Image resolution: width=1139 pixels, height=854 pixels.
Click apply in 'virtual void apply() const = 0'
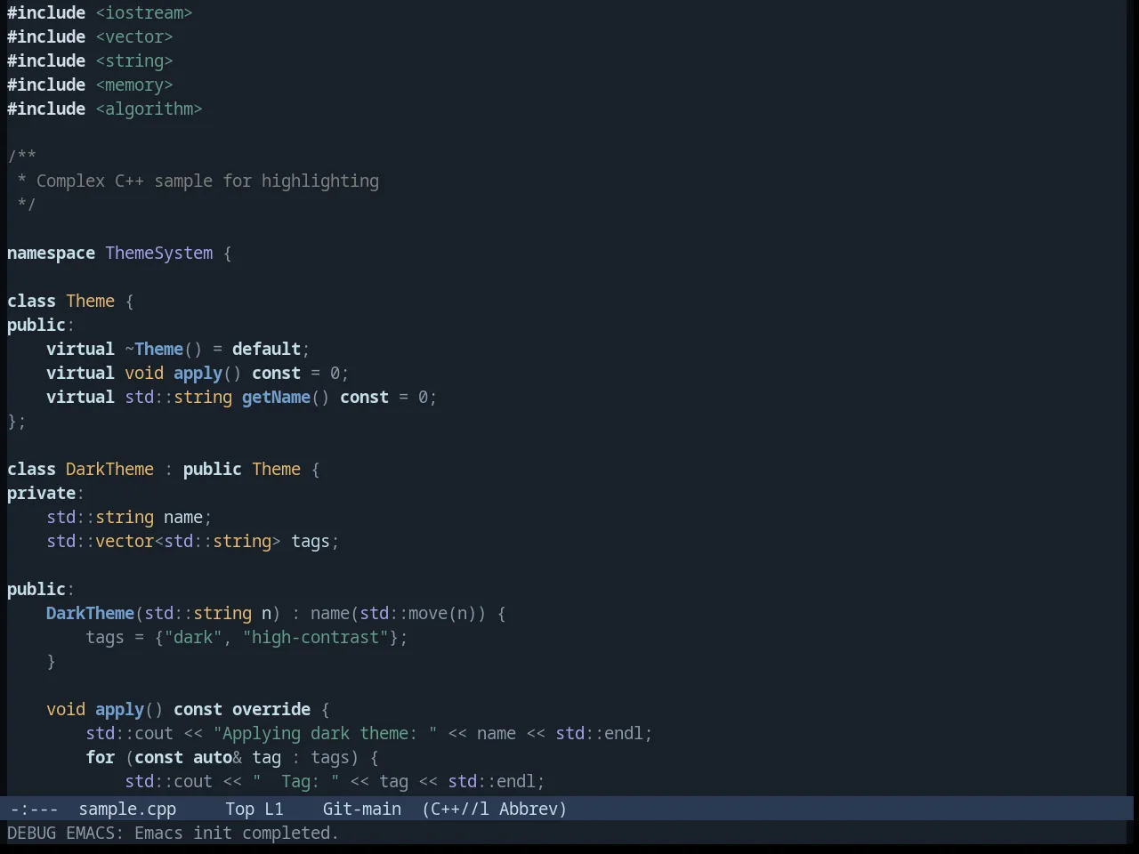pos(198,373)
